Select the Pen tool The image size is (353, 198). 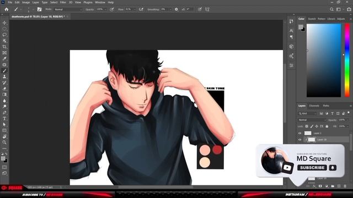click(x=4, y=112)
